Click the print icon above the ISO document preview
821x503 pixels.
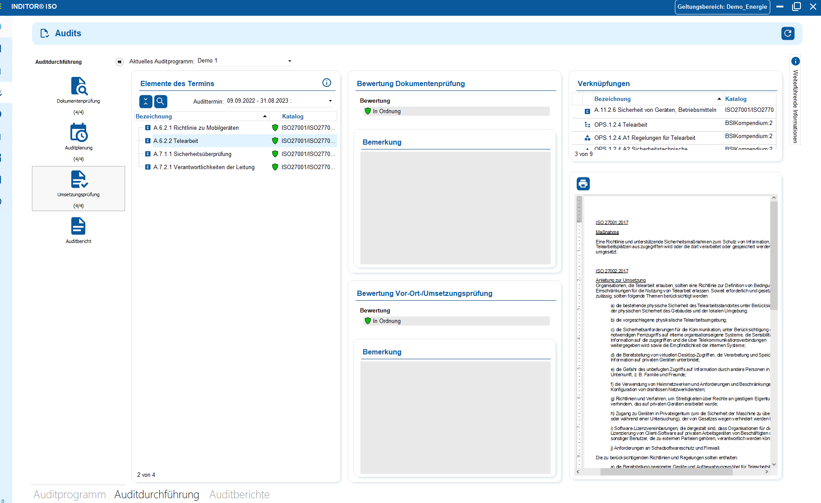tap(583, 184)
